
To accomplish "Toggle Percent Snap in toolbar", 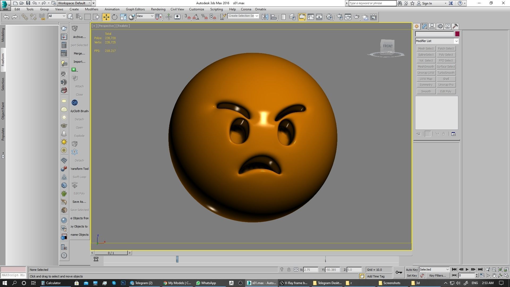I will [204, 17].
